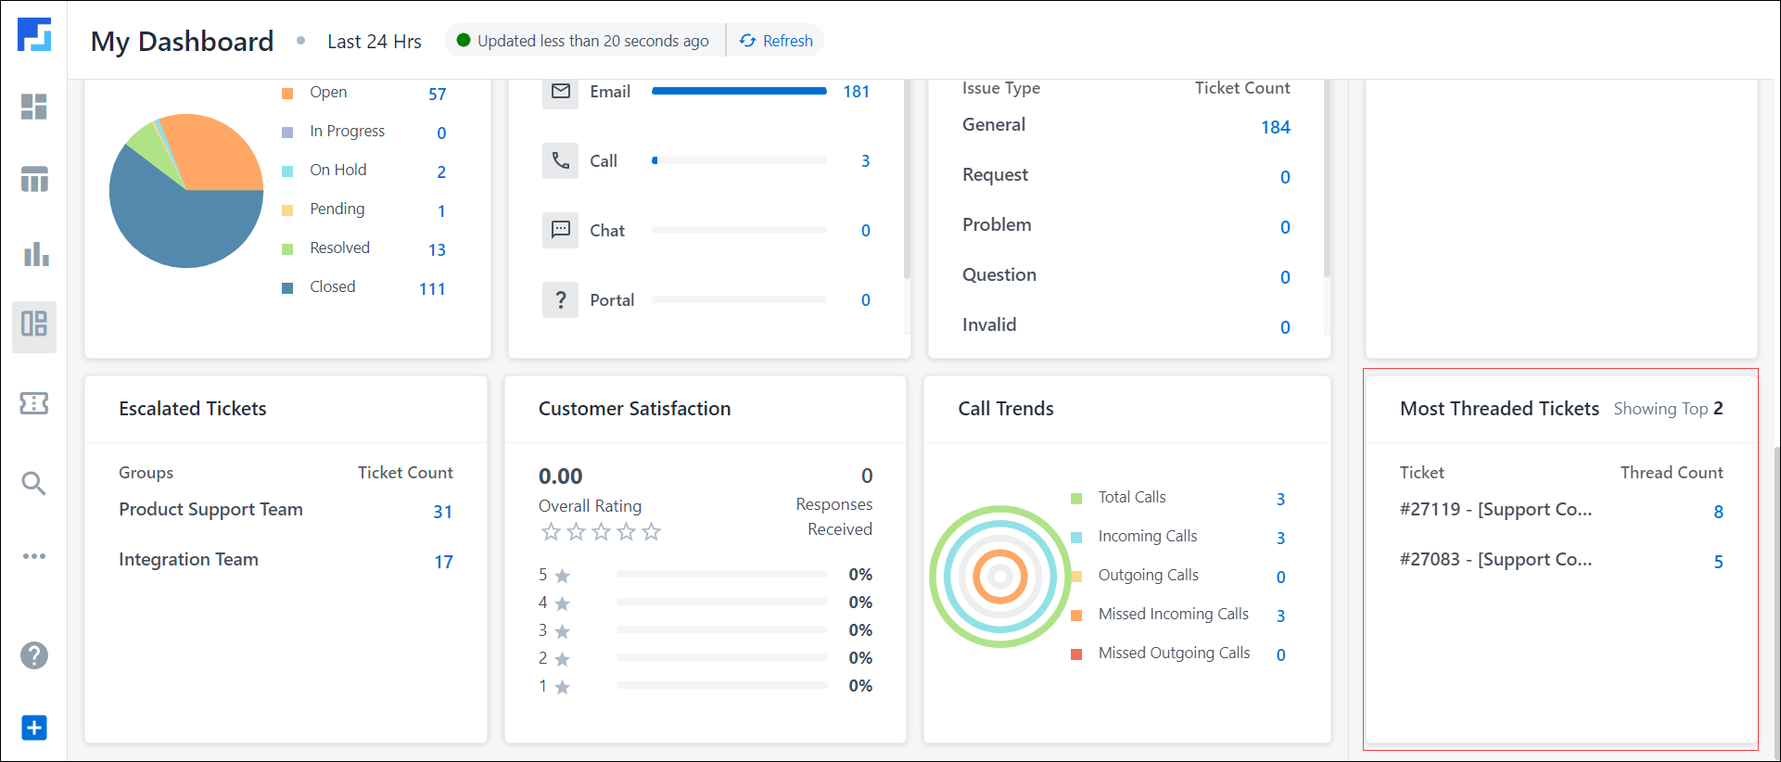Click the Closed status blue swatch
The image size is (1781, 762).
(287, 288)
